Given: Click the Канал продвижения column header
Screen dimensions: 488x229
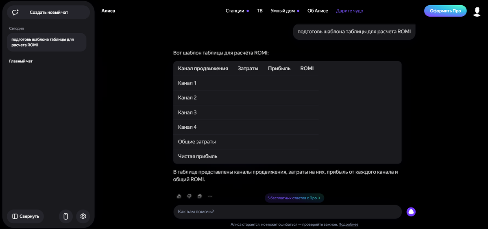Looking at the screenshot, I should click(203, 69).
